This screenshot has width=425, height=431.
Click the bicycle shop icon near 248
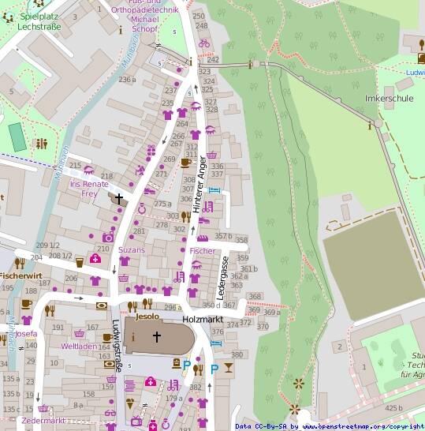[x=204, y=43]
